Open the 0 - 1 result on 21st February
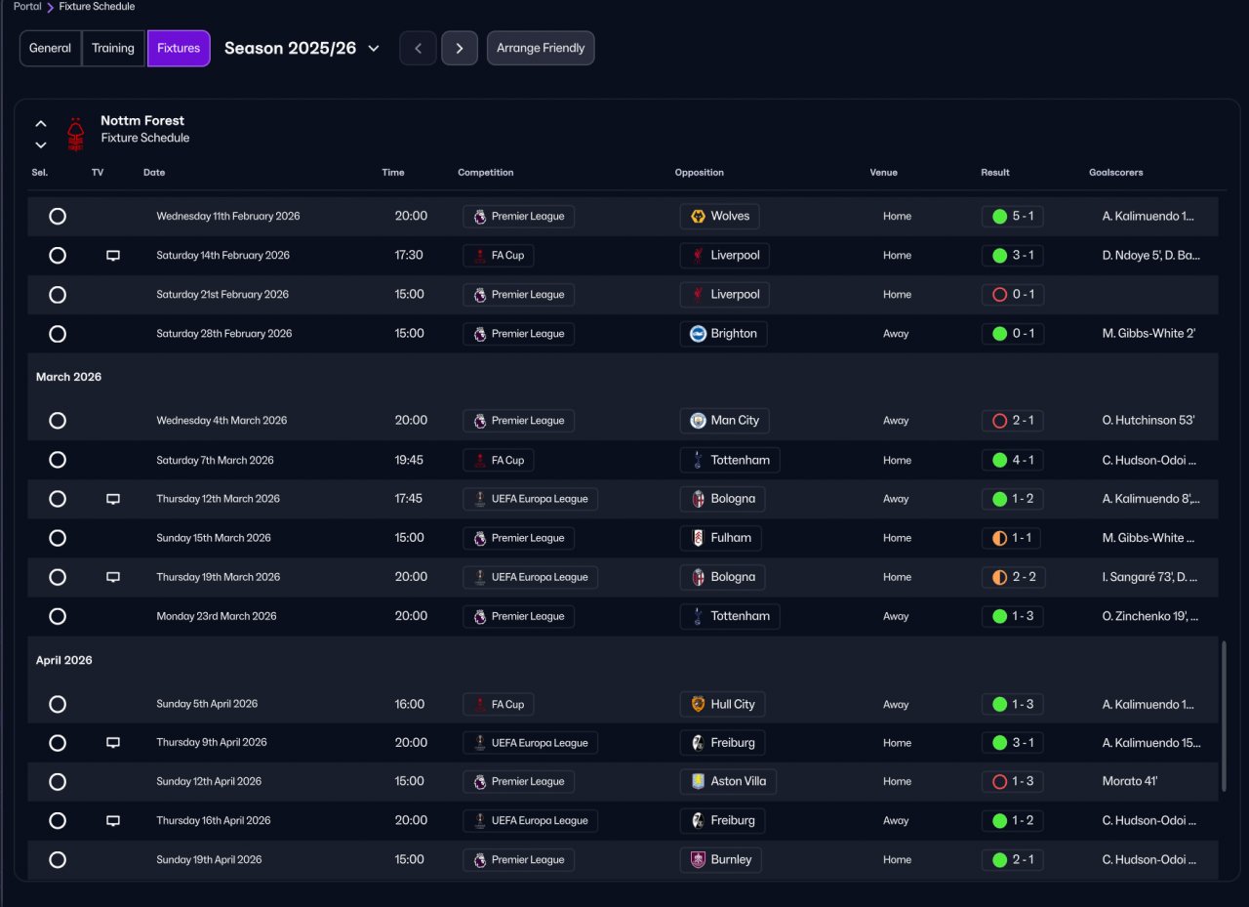 coord(1013,295)
